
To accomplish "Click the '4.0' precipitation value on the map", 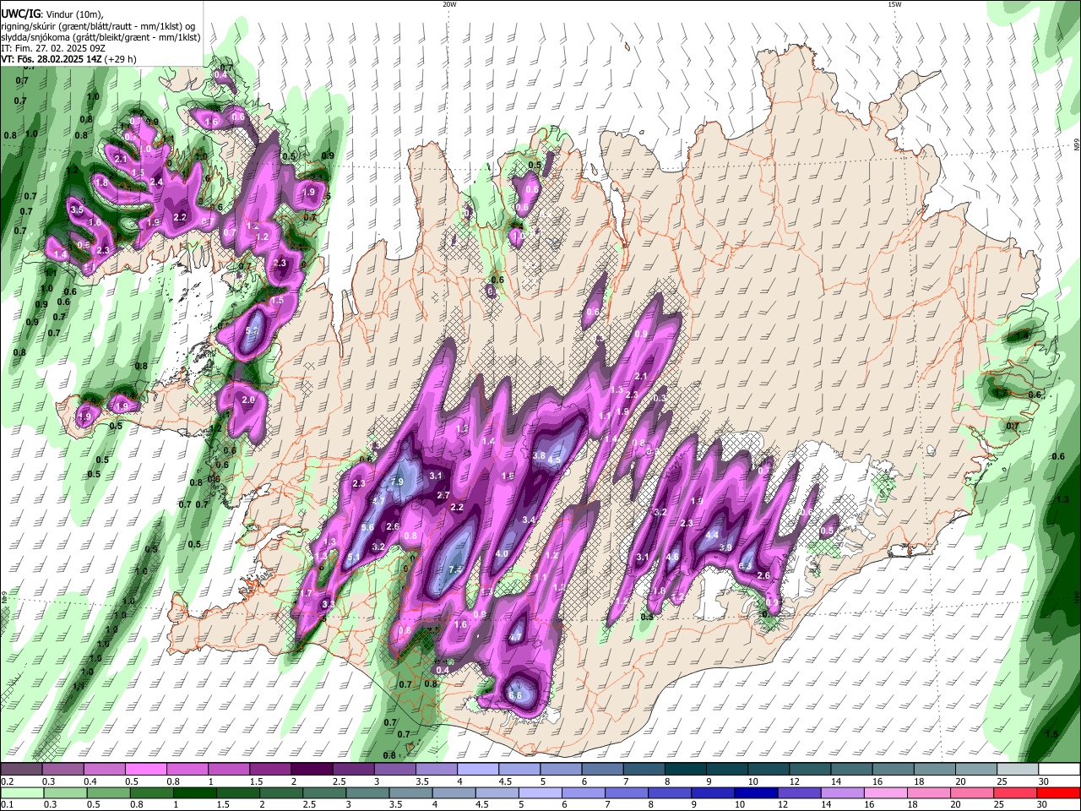I will point(502,554).
